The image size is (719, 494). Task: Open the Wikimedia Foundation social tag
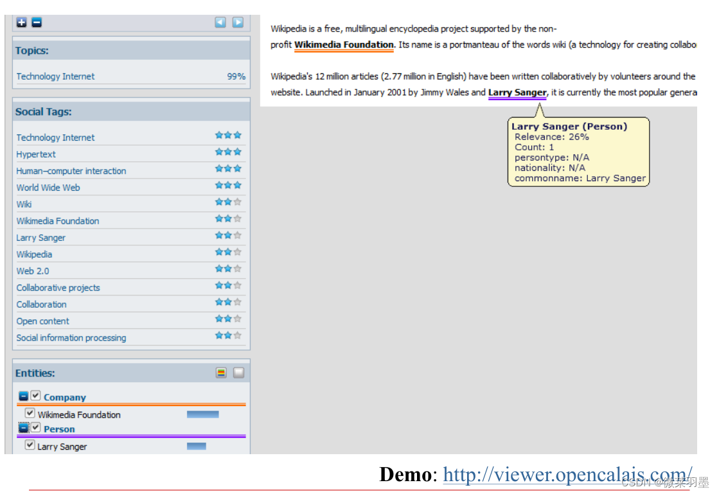tap(58, 221)
